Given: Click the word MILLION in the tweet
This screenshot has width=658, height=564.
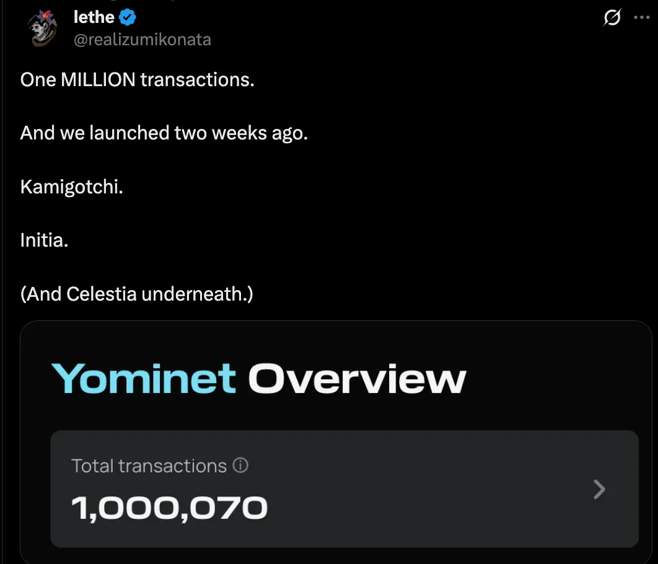Looking at the screenshot, I should (97, 79).
